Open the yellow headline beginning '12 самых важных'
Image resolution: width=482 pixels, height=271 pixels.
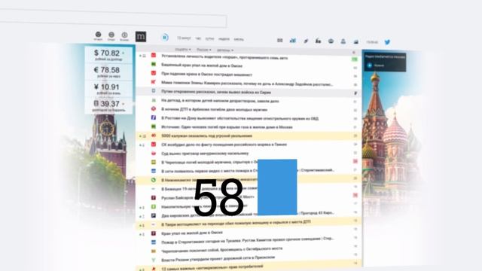(212, 267)
